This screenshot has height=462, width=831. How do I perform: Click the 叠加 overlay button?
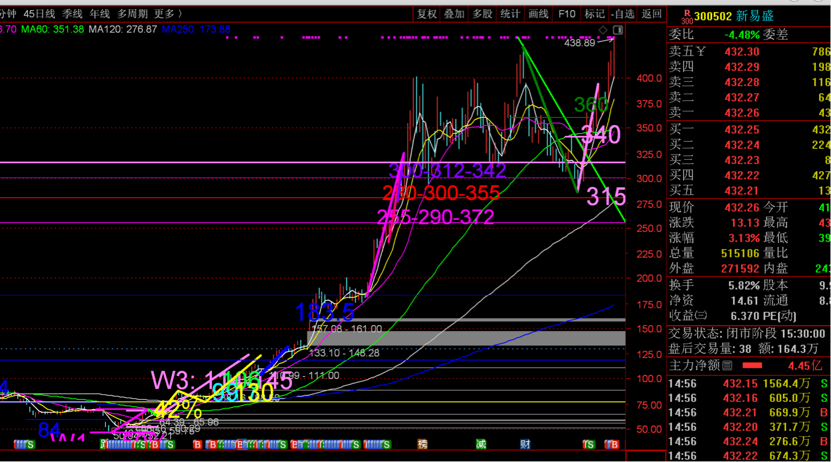coord(455,14)
